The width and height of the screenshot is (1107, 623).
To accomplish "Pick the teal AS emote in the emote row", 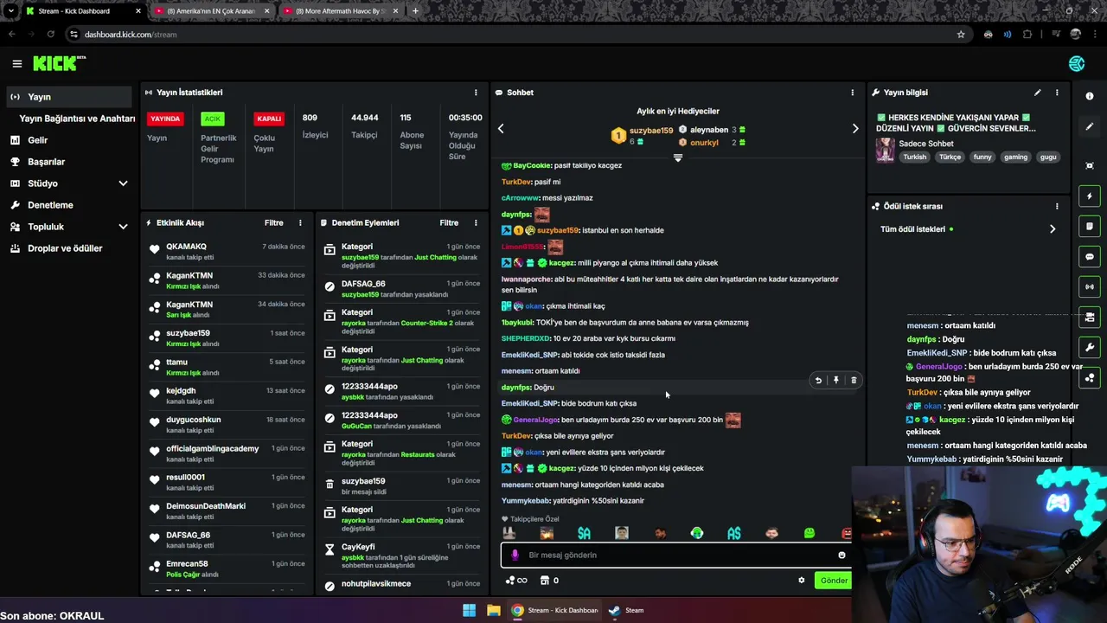I will pos(734,533).
